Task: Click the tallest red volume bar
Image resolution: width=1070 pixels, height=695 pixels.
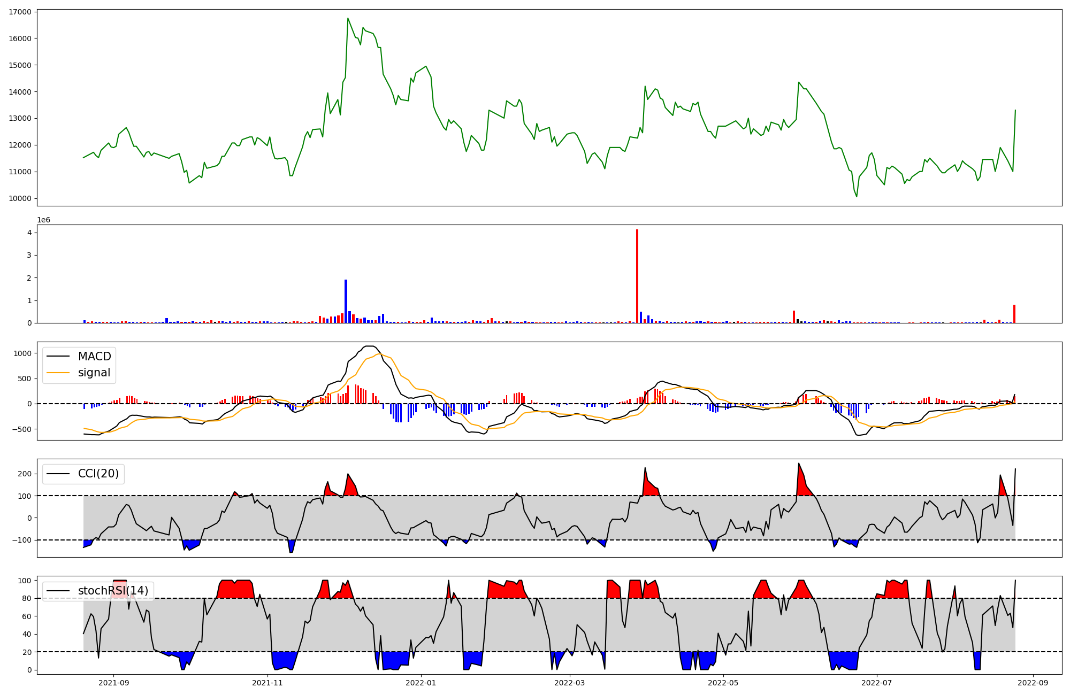Action: (x=637, y=276)
